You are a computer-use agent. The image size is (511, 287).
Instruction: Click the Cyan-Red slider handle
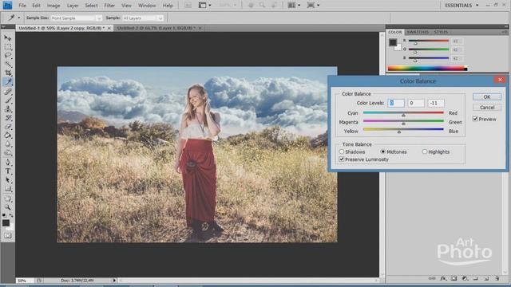403,115
